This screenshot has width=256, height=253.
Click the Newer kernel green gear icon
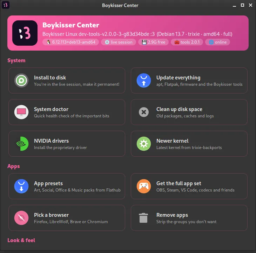click(x=144, y=144)
